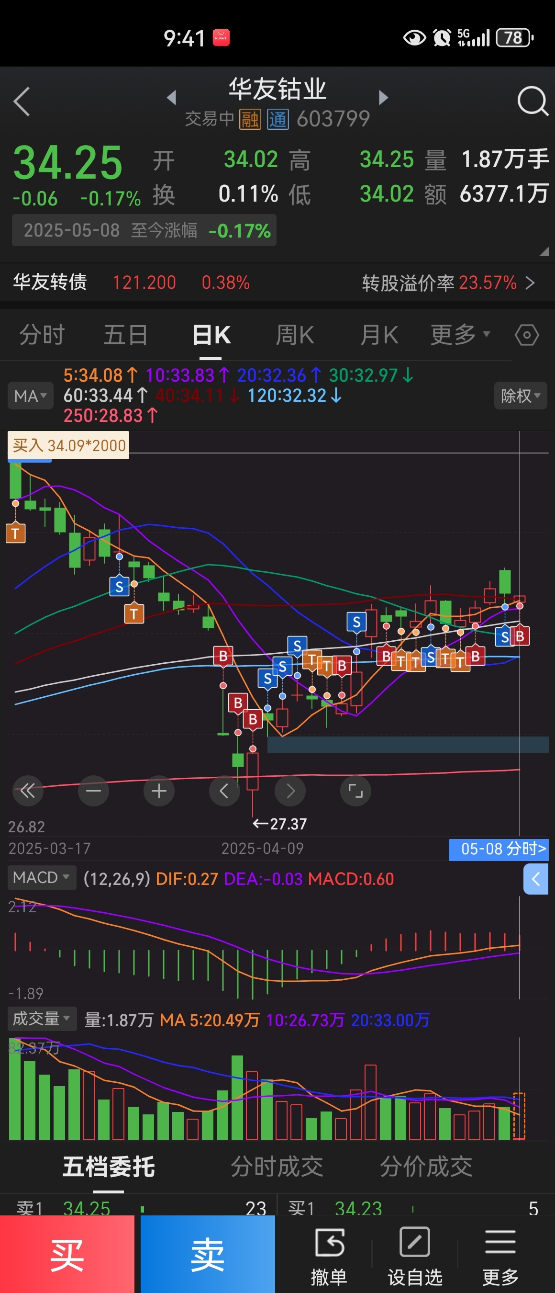Image resolution: width=555 pixels, height=1293 pixels.
Task: Tap the alarm icon in status bar
Action: click(442, 38)
